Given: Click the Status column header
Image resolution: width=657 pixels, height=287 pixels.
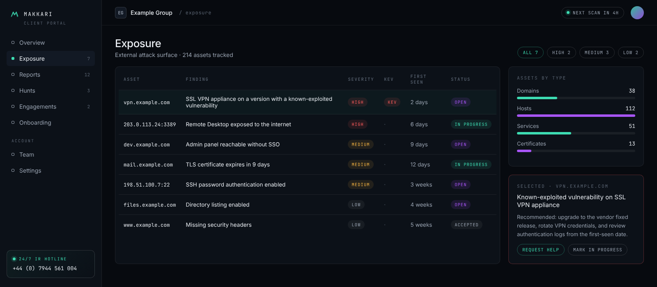Looking at the screenshot, I should click(460, 79).
